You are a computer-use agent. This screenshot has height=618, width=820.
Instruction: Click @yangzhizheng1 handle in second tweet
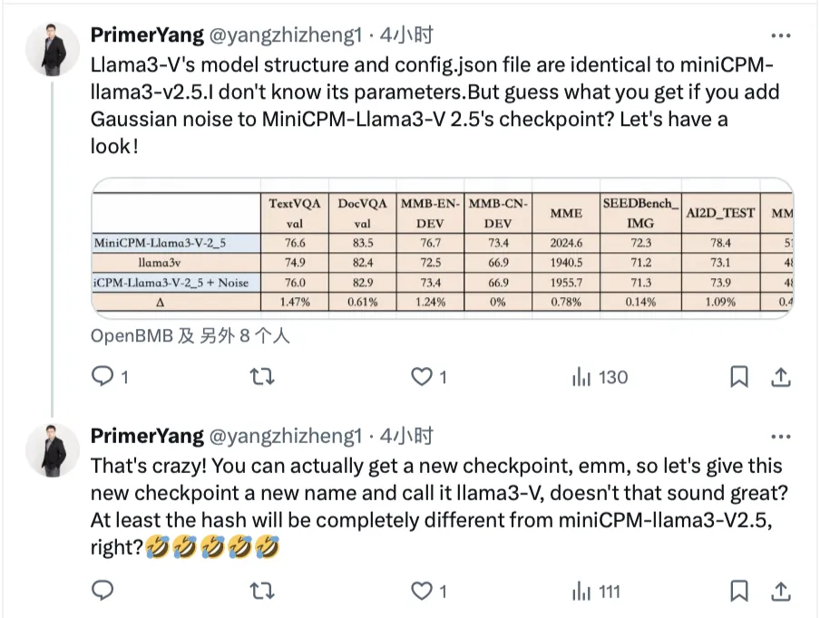coord(286,435)
